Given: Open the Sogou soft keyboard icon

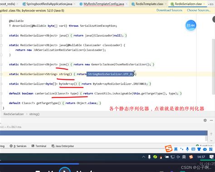Looking at the screenshot, I should [193, 149].
